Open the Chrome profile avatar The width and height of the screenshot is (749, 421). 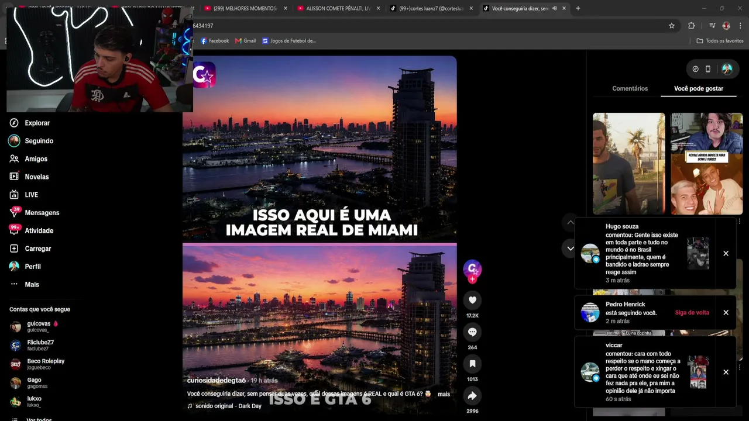click(726, 26)
